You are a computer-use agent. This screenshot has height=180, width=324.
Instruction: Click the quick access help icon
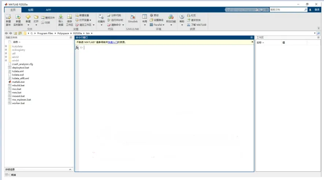tap(262, 10)
